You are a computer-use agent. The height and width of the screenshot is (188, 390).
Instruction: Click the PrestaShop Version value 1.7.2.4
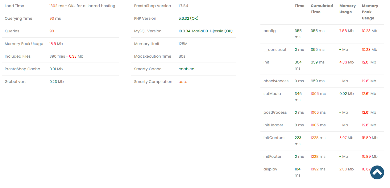pos(183,6)
